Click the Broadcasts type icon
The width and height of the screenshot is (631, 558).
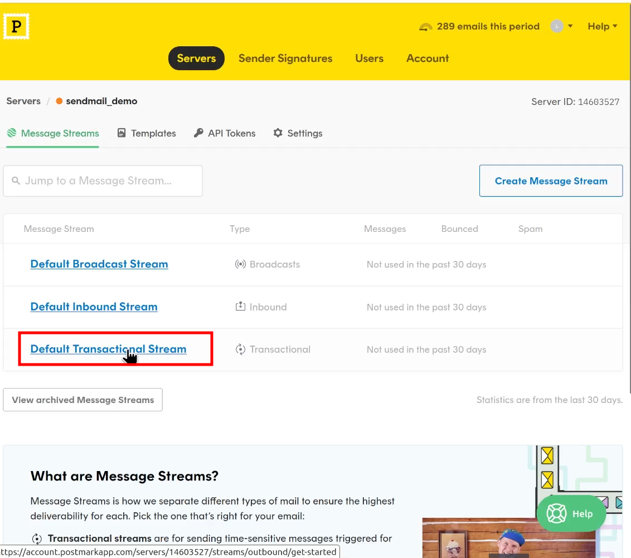point(240,264)
